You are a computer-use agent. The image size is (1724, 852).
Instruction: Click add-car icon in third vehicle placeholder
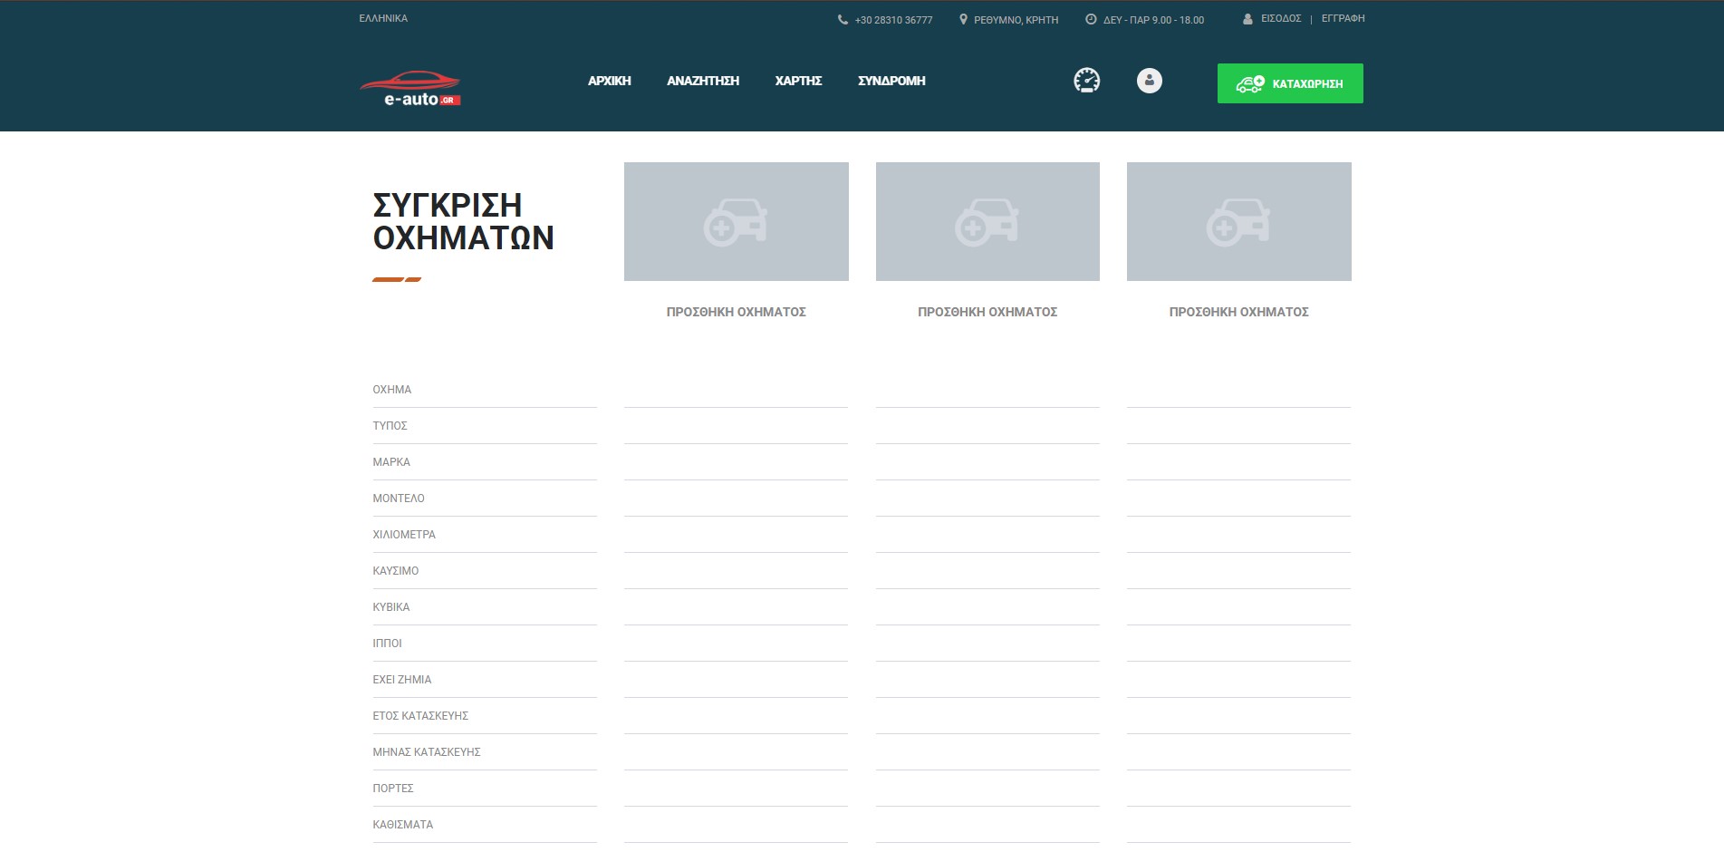click(1238, 221)
